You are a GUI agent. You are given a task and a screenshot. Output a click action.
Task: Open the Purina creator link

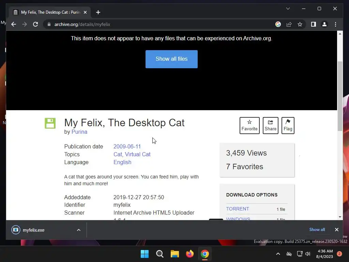point(79,132)
